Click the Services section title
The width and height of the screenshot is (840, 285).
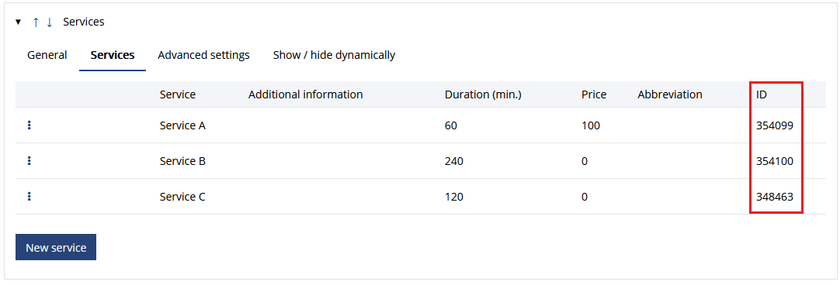(84, 22)
